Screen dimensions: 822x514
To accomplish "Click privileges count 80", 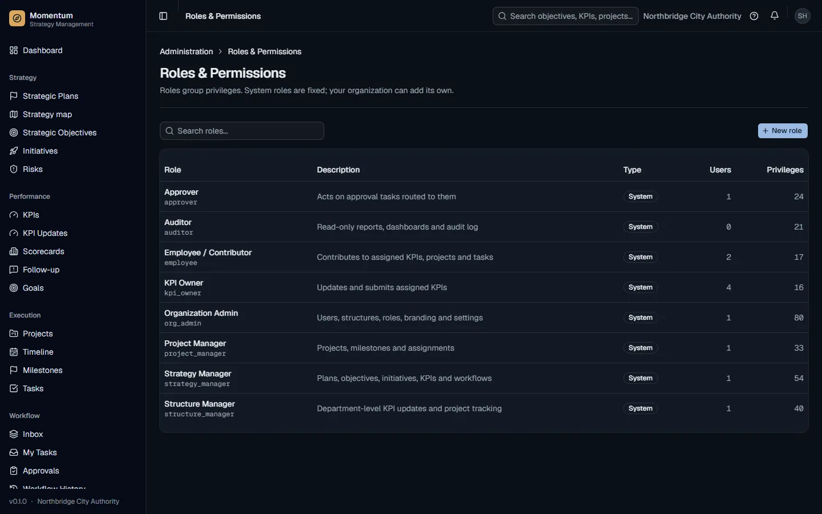I will pos(799,318).
